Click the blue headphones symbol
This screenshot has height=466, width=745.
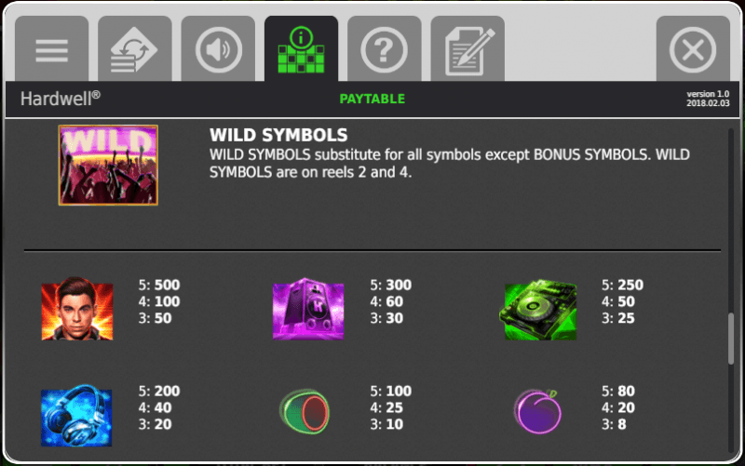point(76,416)
